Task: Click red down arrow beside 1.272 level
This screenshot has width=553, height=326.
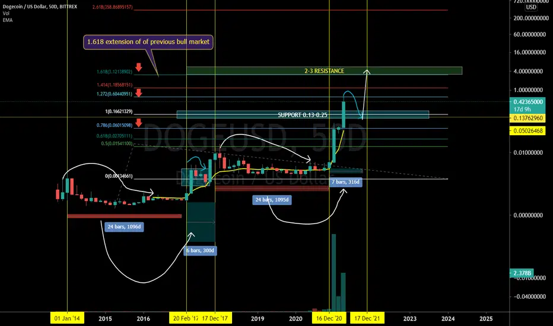Action: pyautogui.click(x=139, y=92)
